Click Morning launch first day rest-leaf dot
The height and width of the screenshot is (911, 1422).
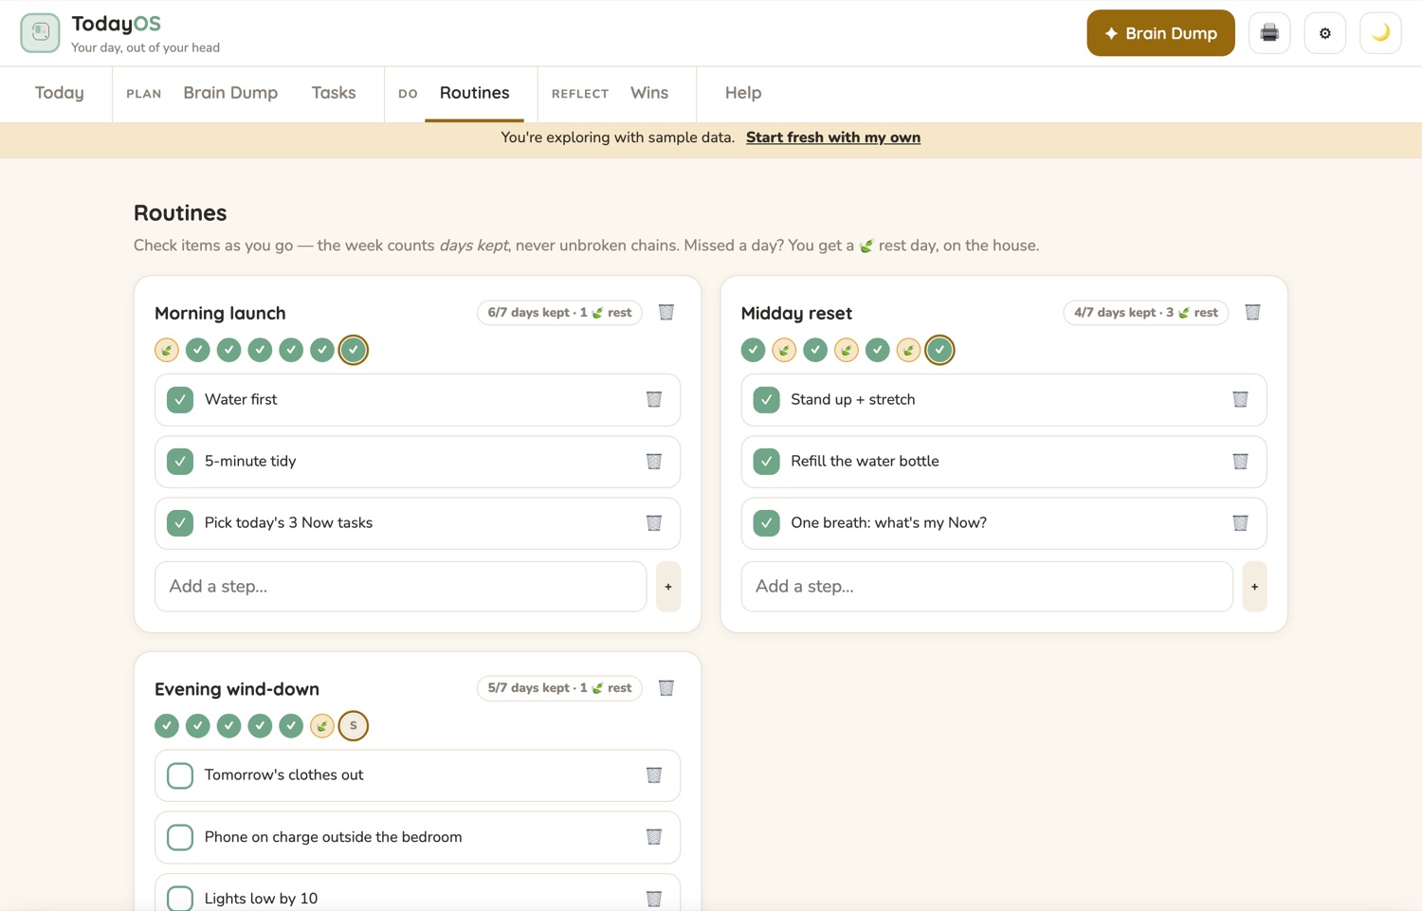tap(167, 350)
